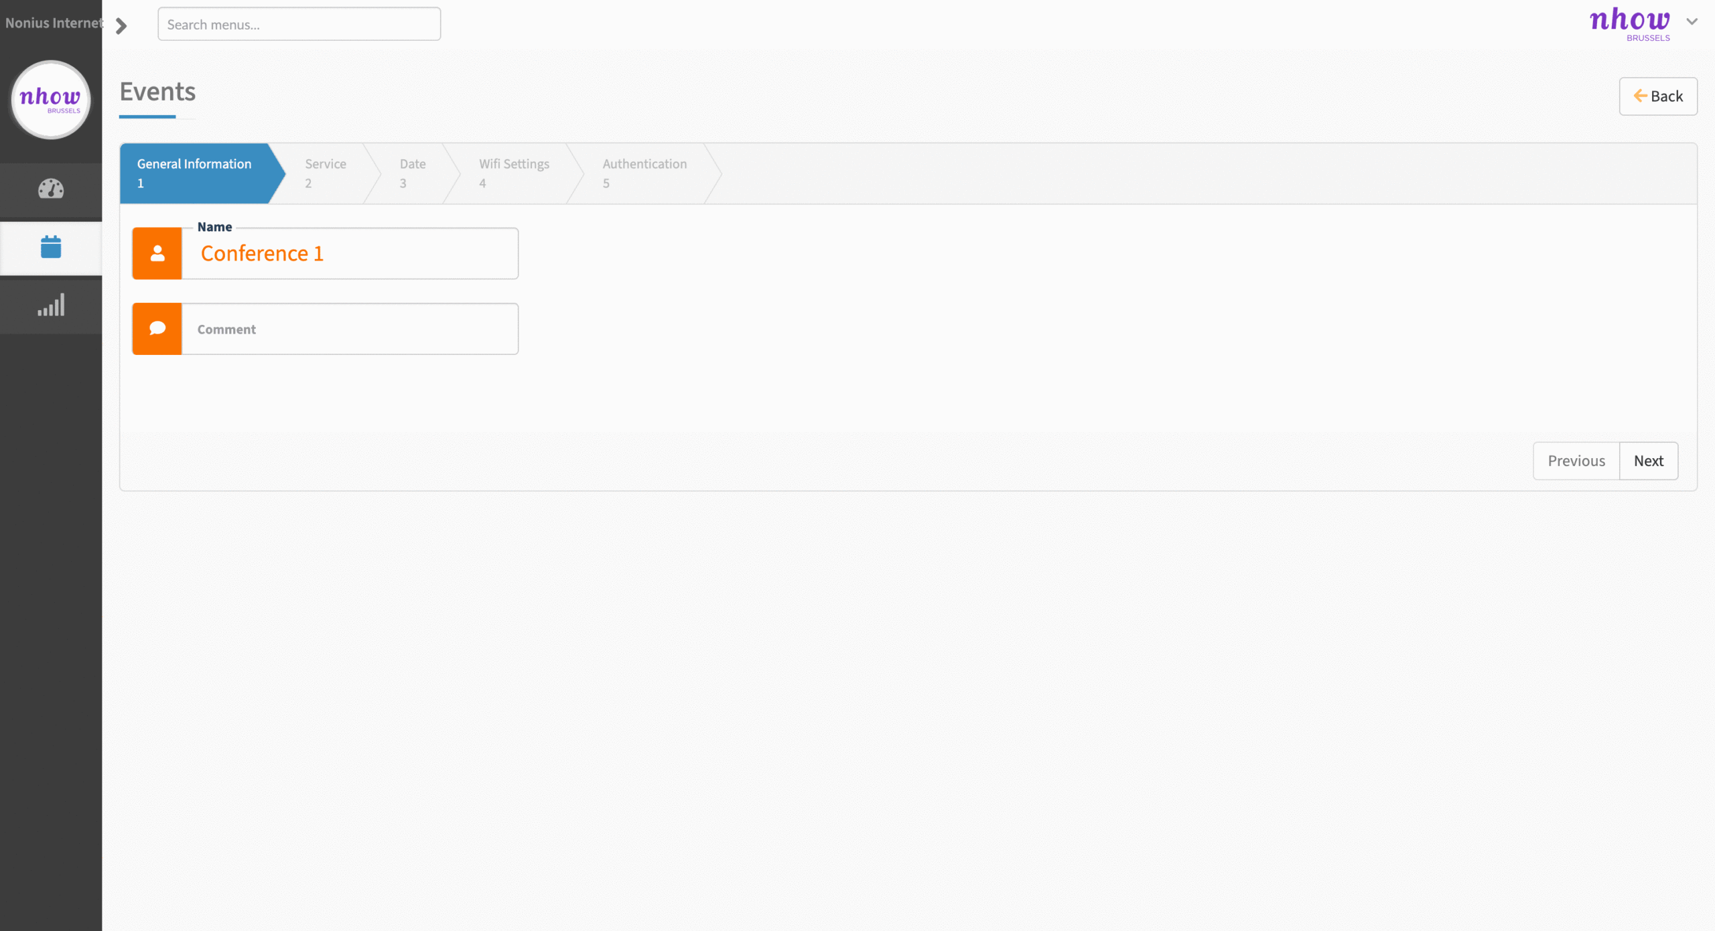Go to the Date step tab
1715x931 pixels.
pyautogui.click(x=413, y=173)
